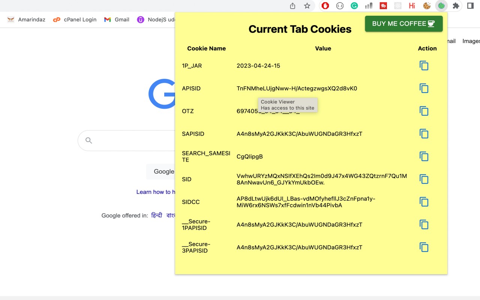Select the APISID value text
The height and width of the screenshot is (300, 480).
point(297,88)
